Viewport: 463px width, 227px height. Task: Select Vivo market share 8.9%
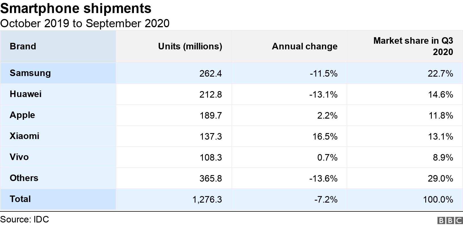443,157
